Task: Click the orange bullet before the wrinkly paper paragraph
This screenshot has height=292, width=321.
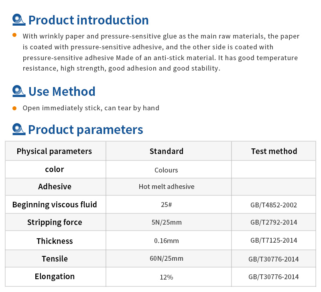Action: tap(14, 35)
